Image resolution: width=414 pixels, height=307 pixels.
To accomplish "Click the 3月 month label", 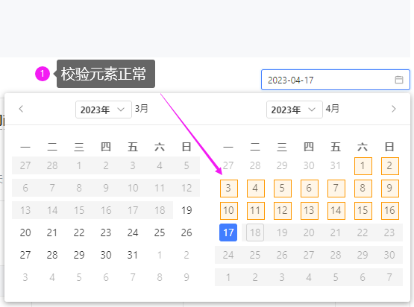I will (x=142, y=109).
